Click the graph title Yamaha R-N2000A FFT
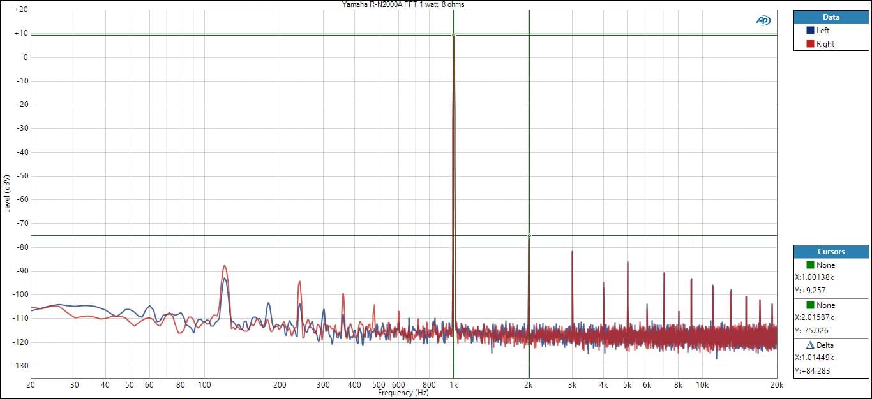The image size is (872, 399). (403, 4)
